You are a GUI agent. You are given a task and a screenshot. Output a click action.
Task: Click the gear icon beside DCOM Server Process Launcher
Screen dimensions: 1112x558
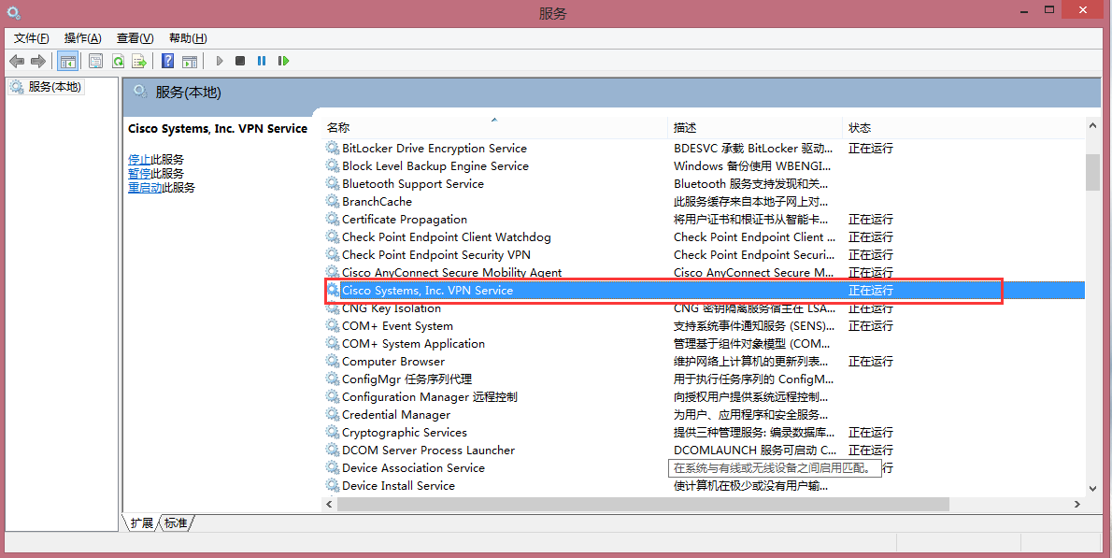point(332,450)
